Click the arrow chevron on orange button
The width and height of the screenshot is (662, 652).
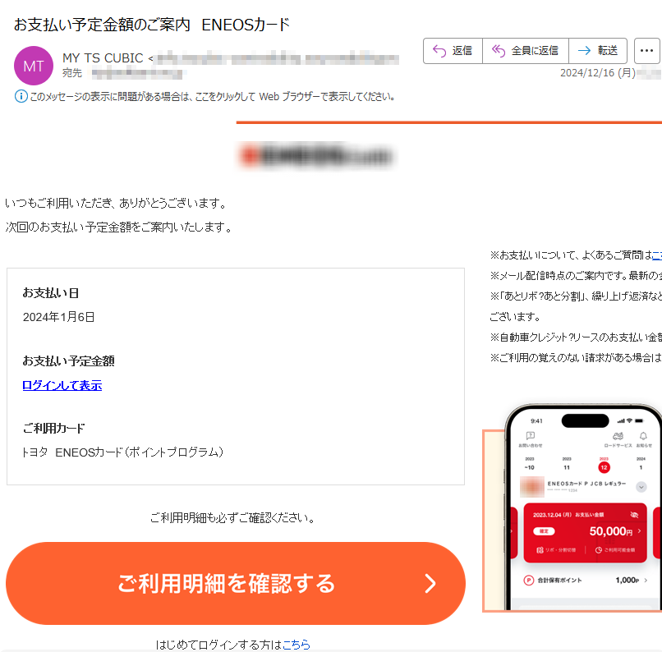pos(430,584)
